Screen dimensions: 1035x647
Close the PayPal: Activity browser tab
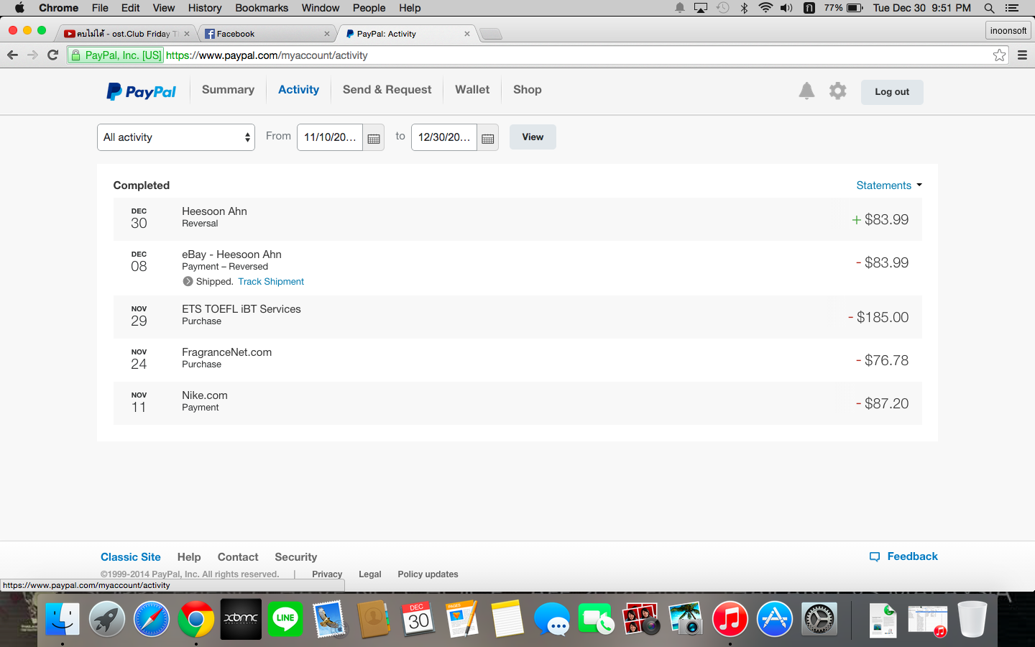(x=467, y=34)
